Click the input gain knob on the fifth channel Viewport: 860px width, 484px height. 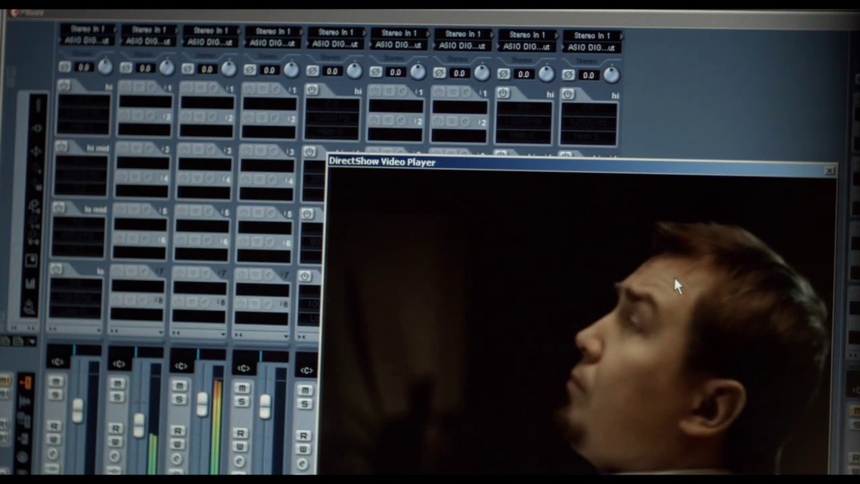click(353, 71)
